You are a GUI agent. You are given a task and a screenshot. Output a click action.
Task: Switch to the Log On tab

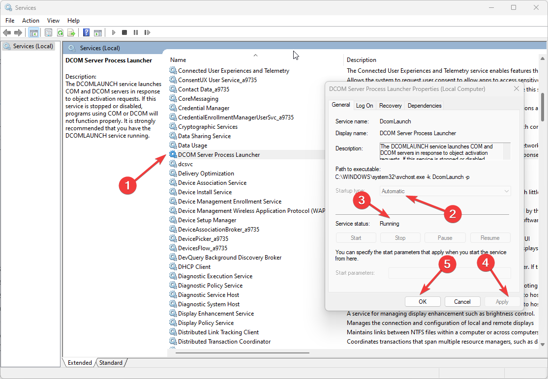tap(365, 106)
